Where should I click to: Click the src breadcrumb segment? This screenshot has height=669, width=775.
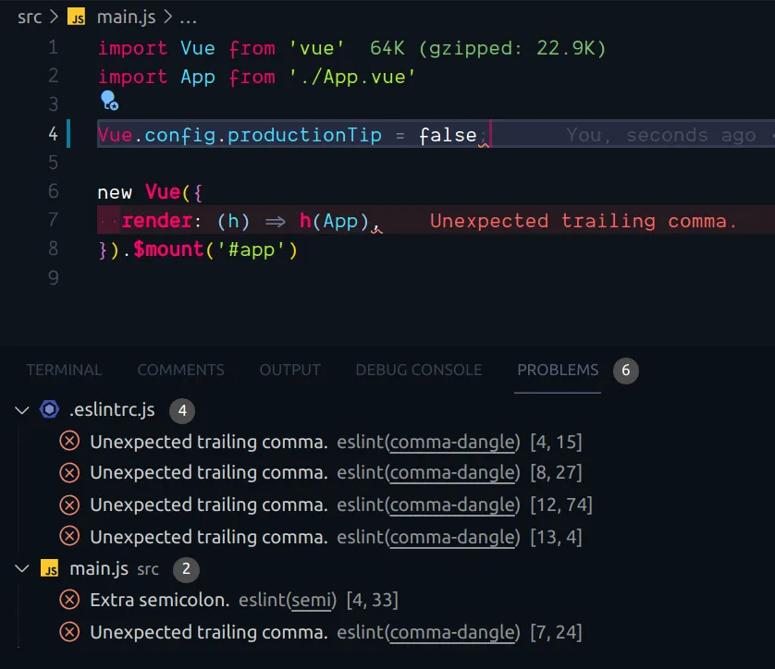30,18
